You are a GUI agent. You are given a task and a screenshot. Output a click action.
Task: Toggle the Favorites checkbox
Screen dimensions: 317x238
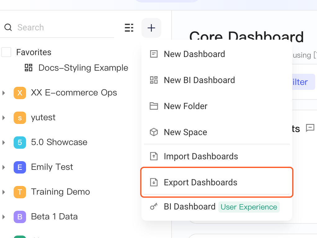click(x=6, y=52)
